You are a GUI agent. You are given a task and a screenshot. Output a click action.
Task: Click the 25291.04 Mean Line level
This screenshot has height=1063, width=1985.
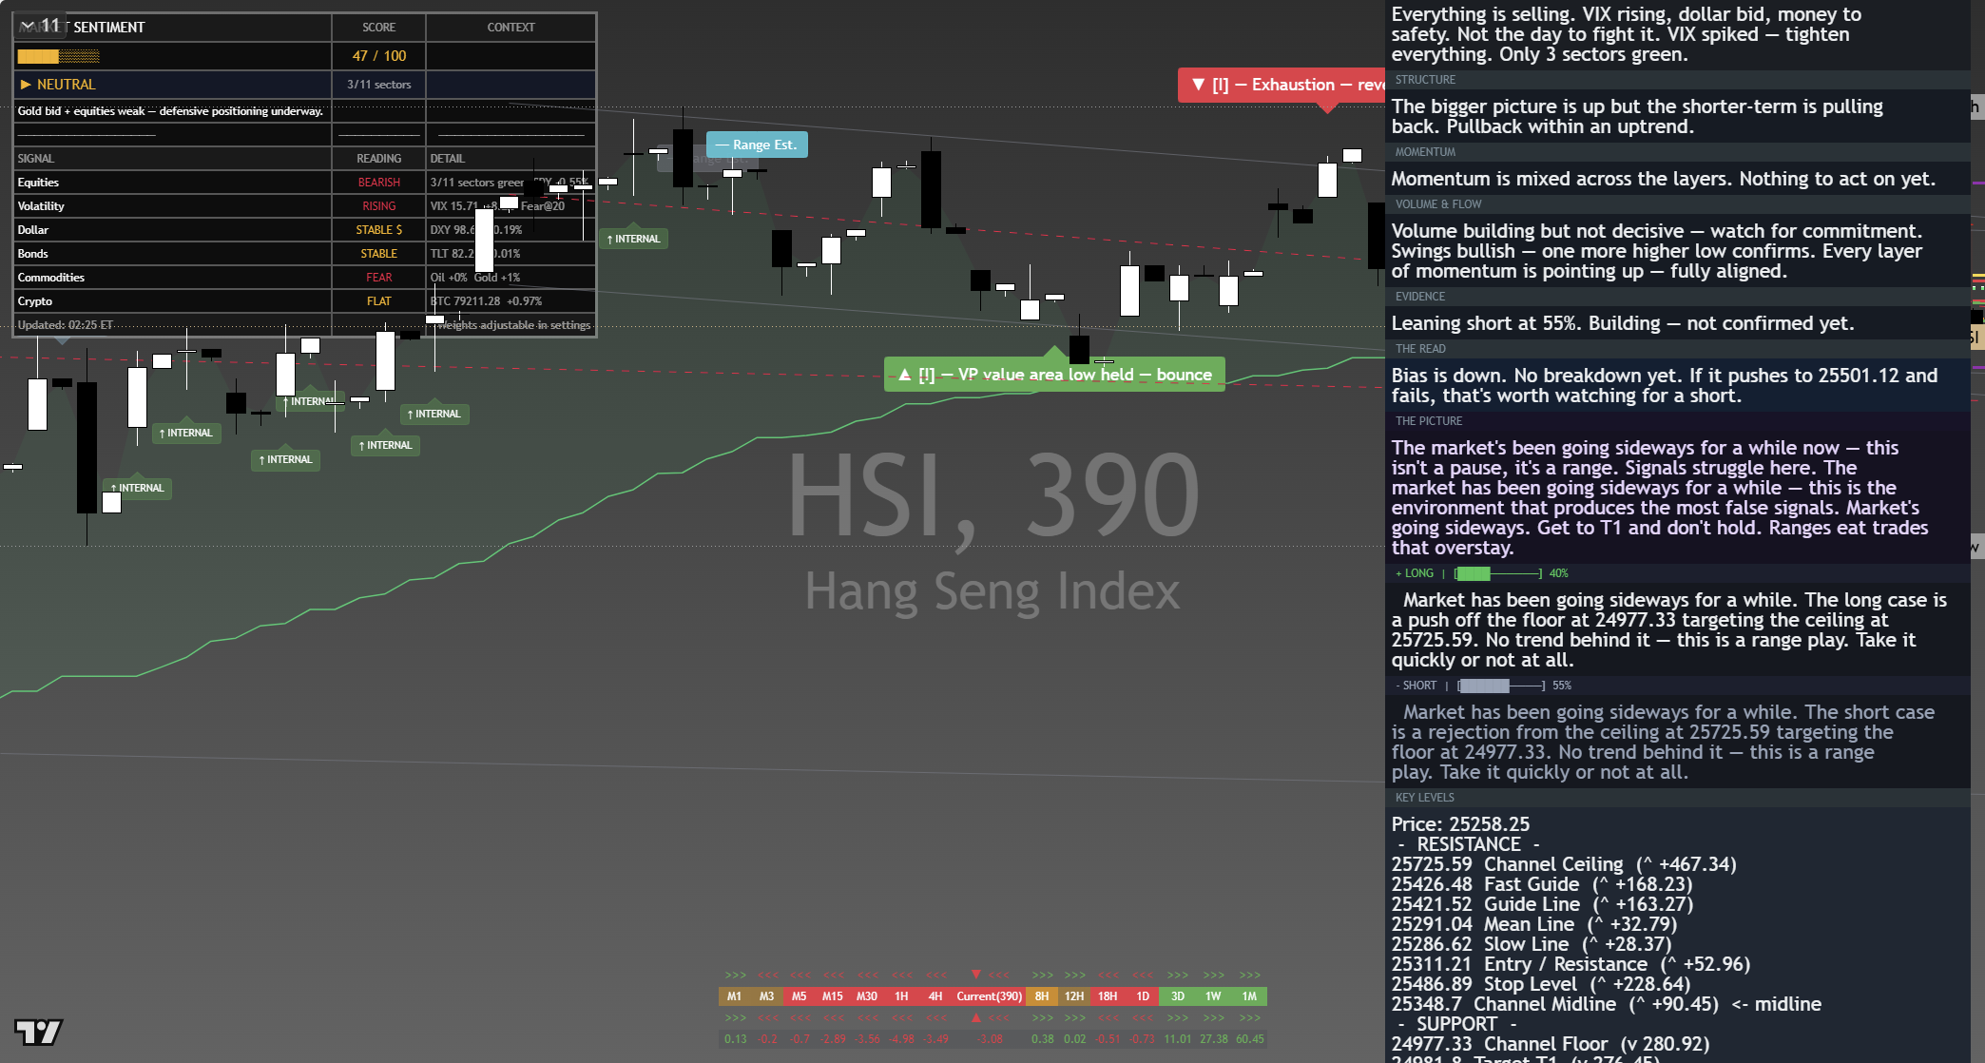[1534, 924]
